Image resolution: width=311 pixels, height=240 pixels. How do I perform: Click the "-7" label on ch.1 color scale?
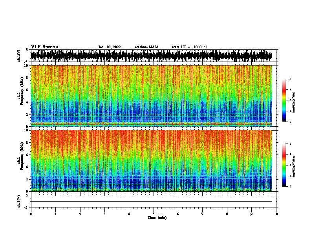pyautogui.click(x=290, y=122)
